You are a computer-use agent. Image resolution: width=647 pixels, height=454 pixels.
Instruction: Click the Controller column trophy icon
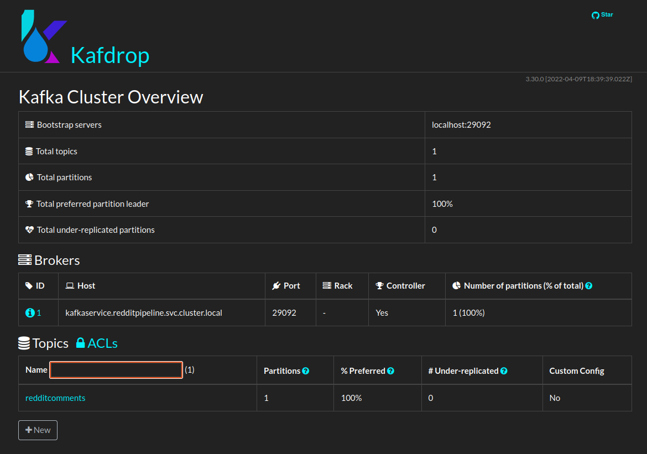tap(379, 285)
